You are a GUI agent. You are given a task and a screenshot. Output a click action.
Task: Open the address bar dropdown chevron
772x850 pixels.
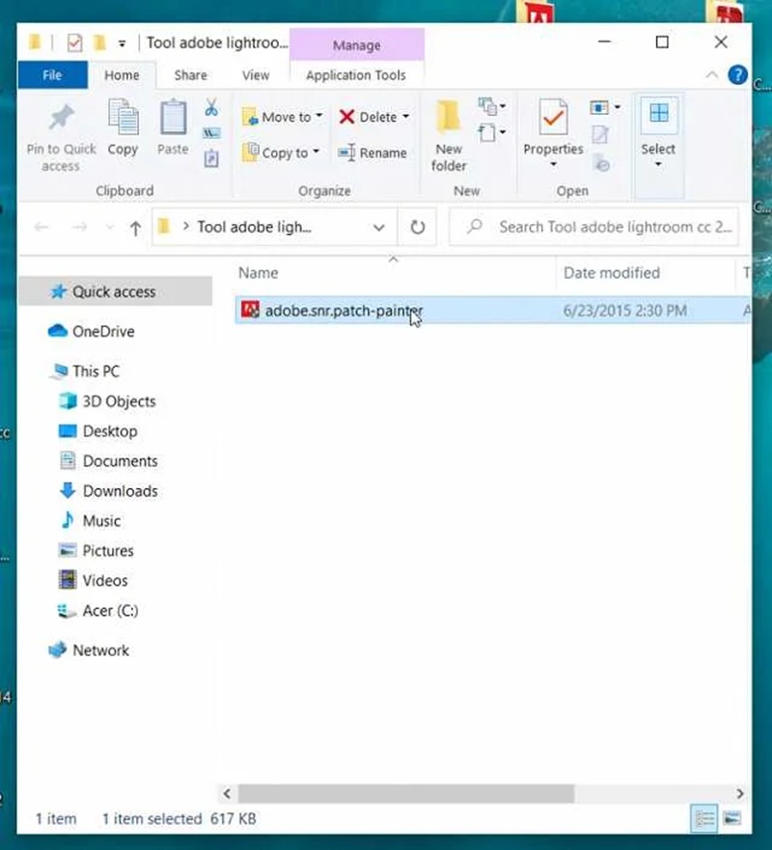[379, 227]
